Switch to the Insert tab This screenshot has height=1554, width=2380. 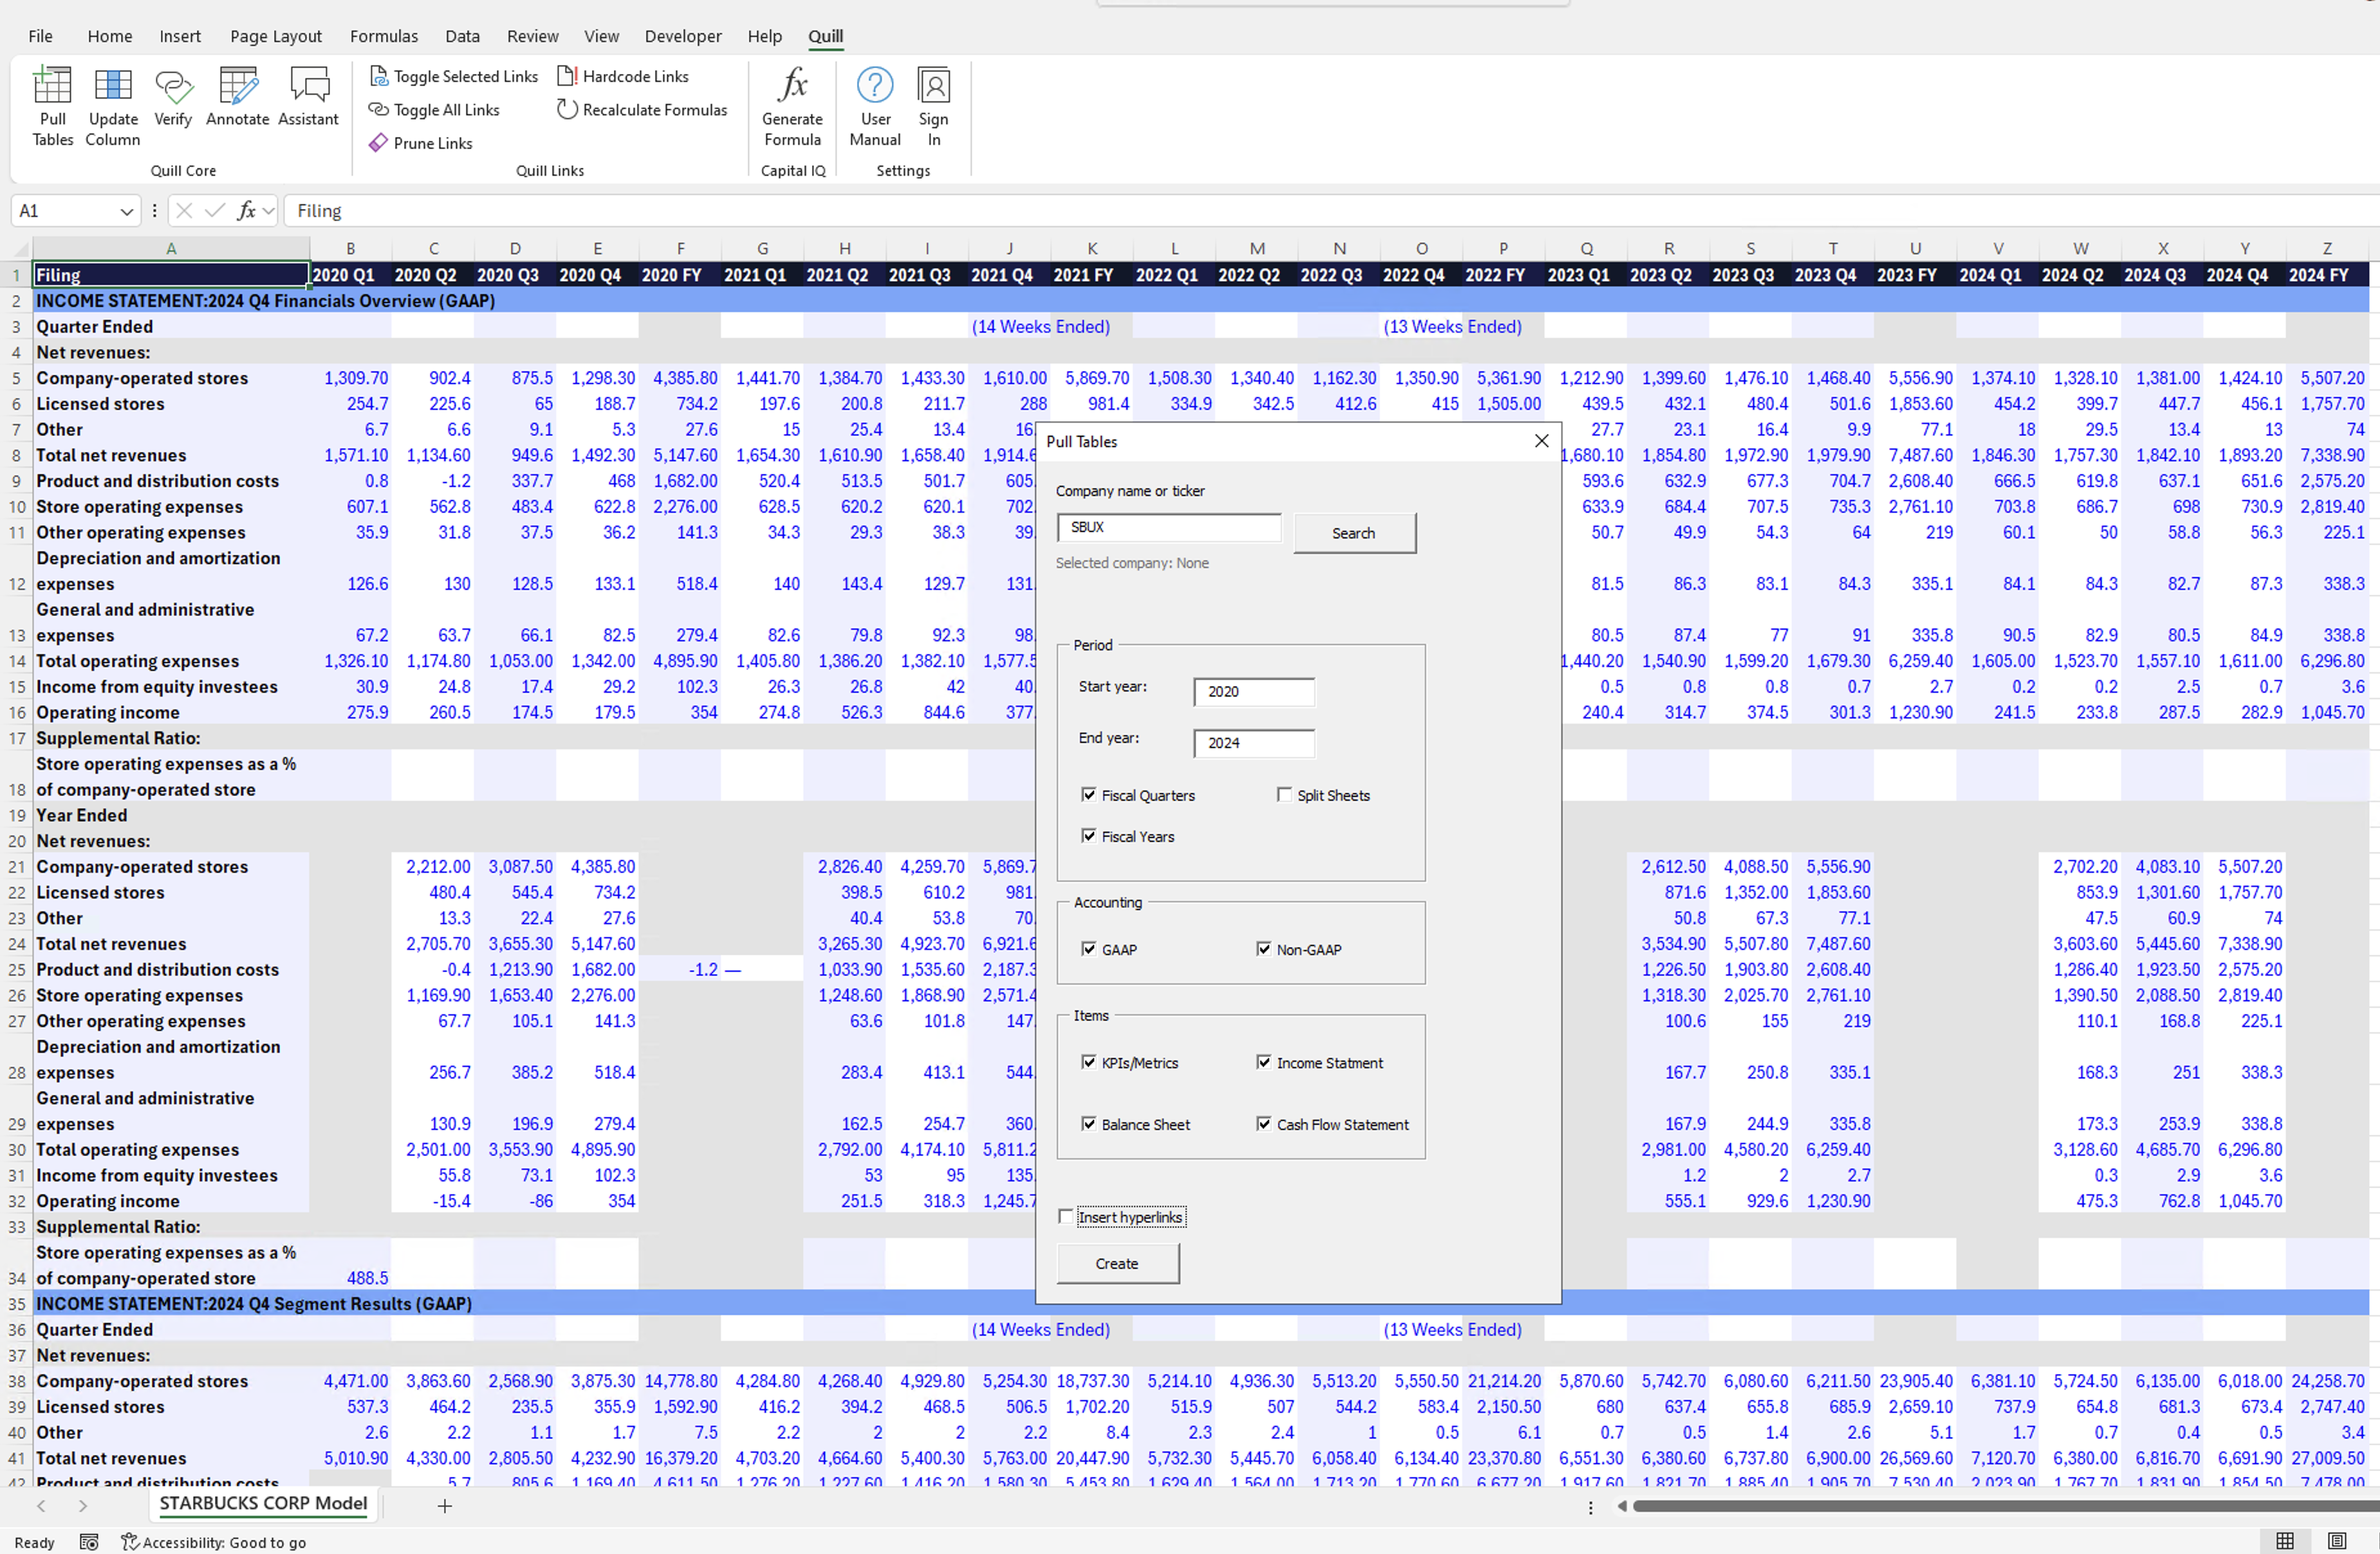[180, 36]
